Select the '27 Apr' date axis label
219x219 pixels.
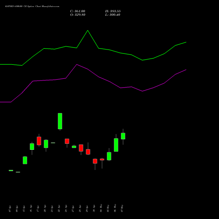[x=73, y=208]
